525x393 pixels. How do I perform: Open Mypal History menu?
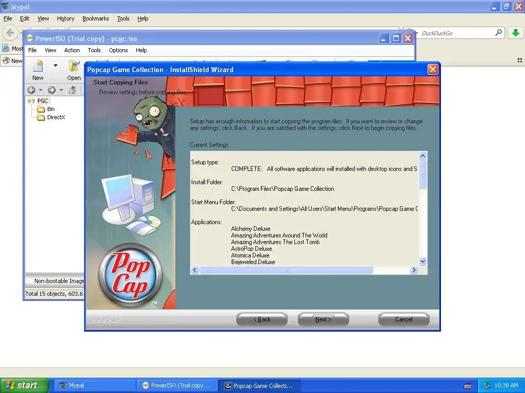66,18
